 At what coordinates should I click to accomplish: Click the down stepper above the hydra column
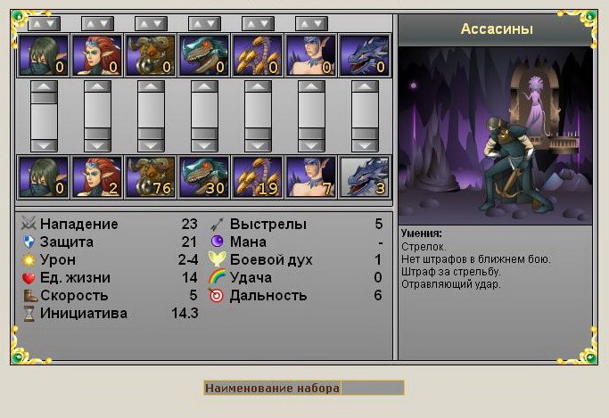[x=266, y=24]
